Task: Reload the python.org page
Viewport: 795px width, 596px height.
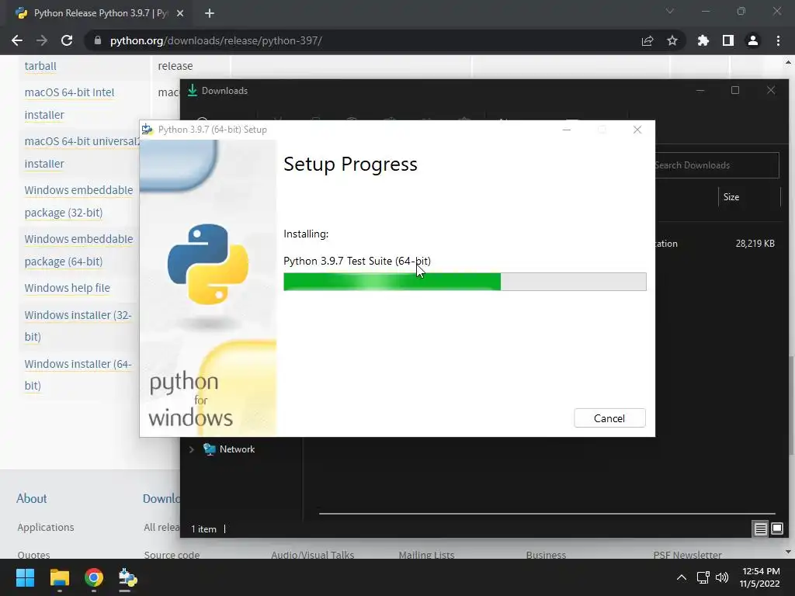Action: (x=67, y=40)
